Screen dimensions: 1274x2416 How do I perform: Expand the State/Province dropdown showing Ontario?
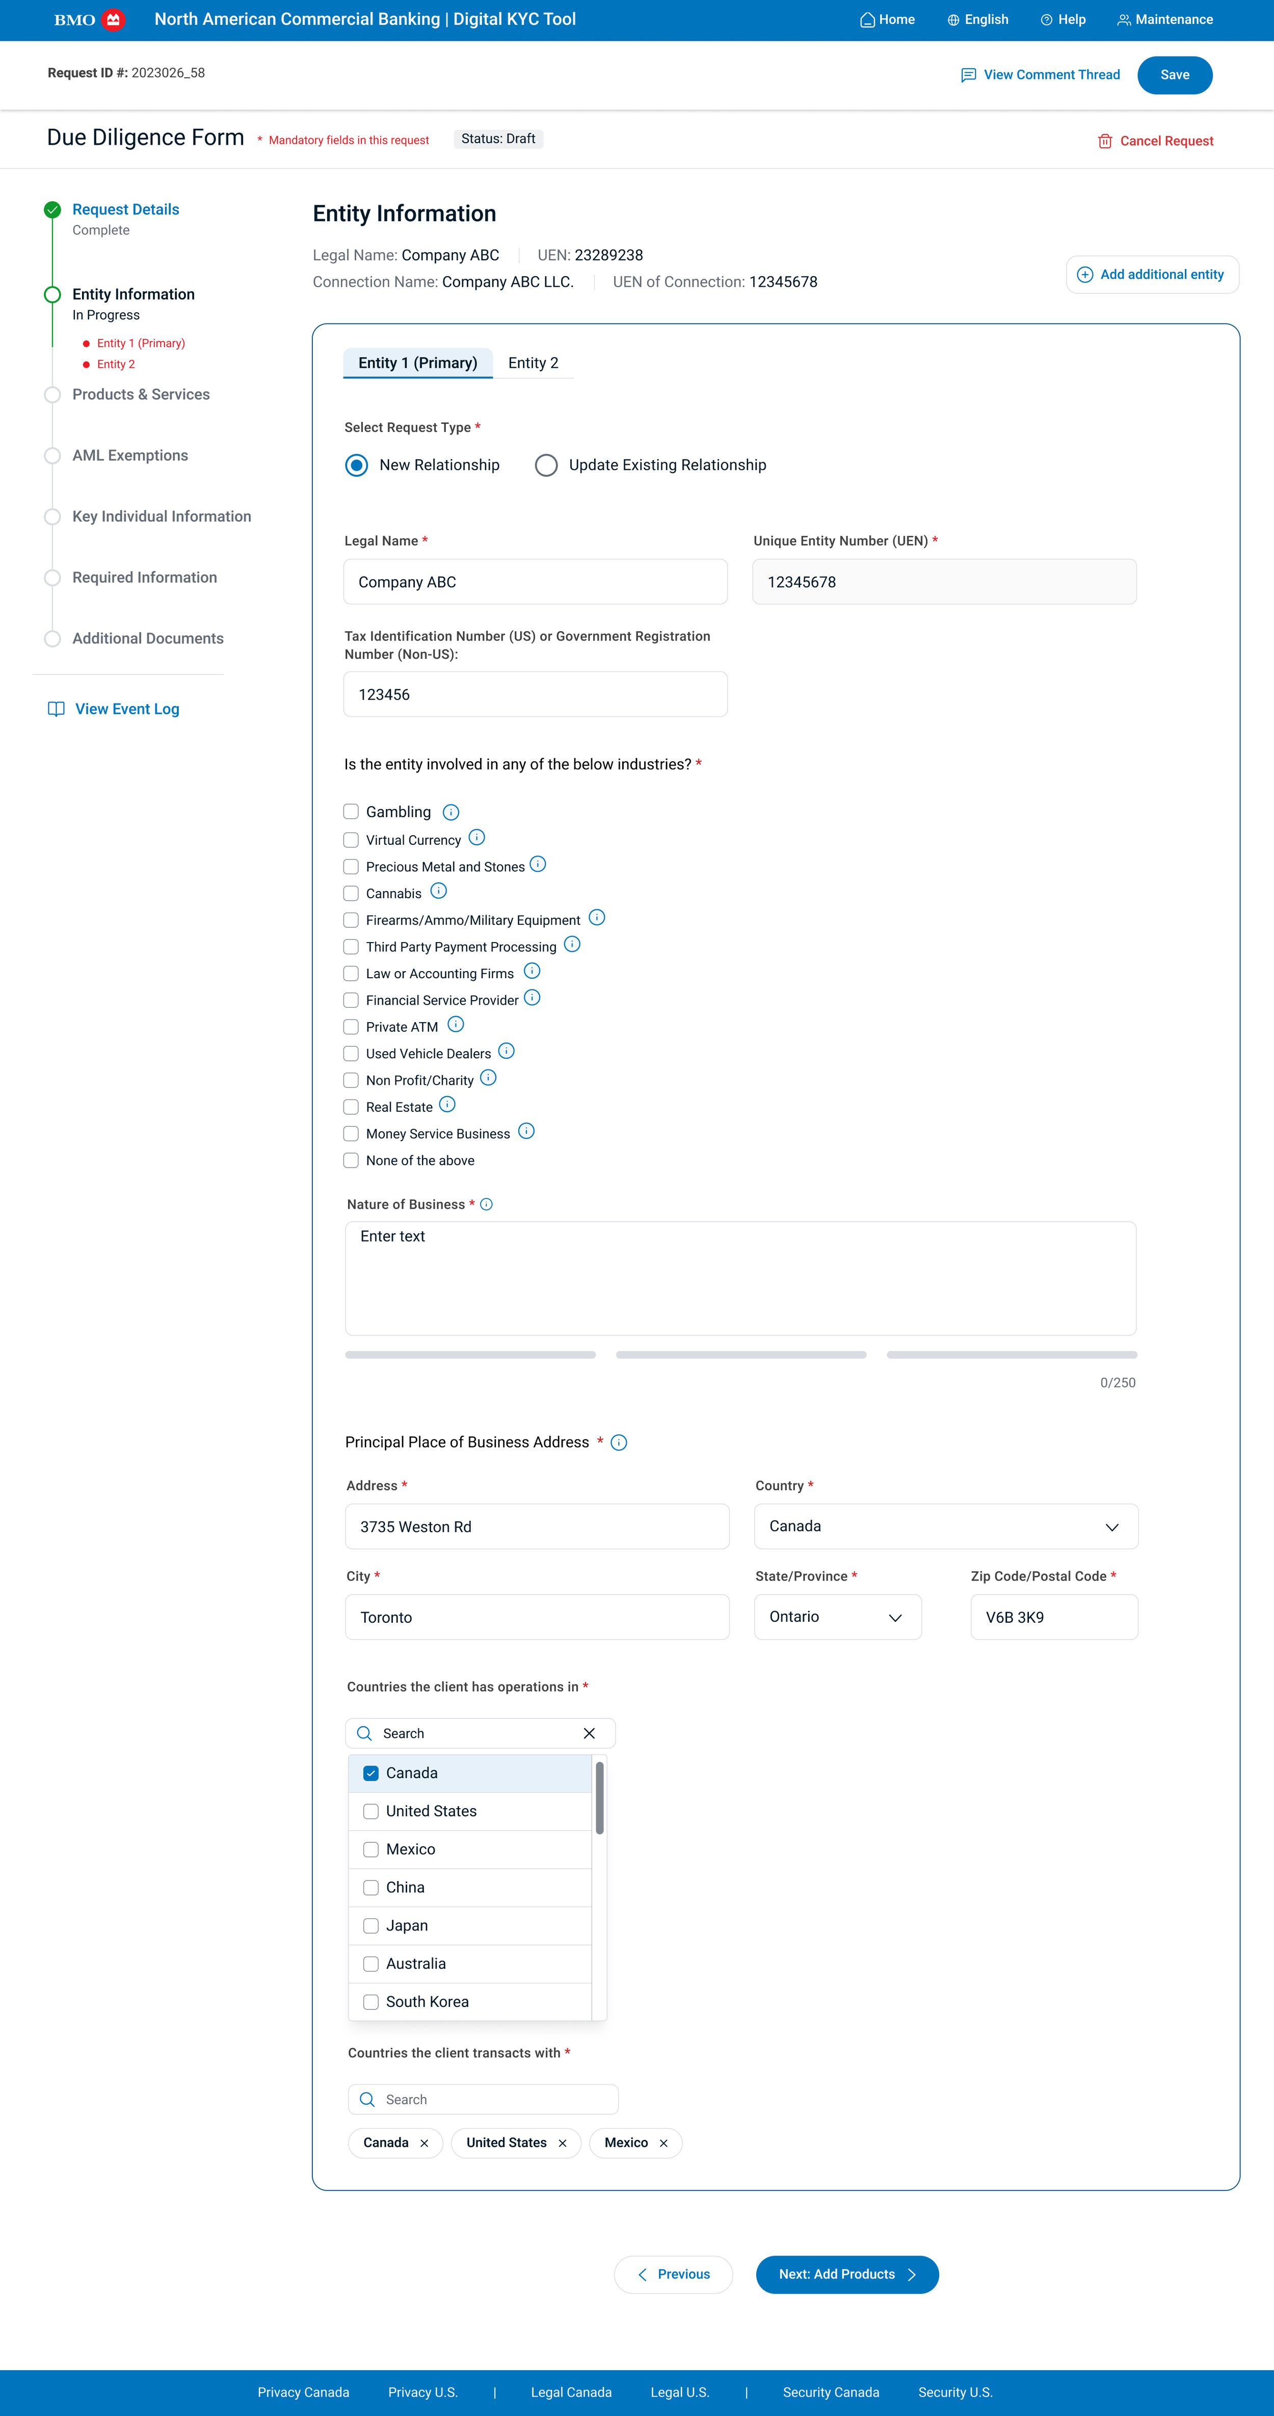click(837, 1617)
